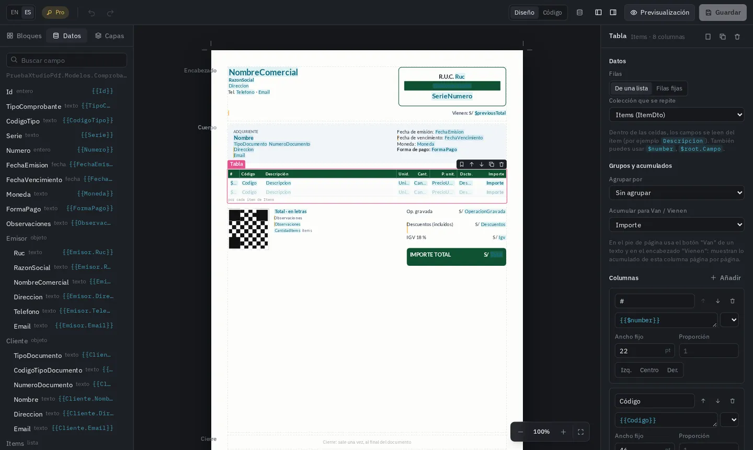Click the Pro badge button
The width and height of the screenshot is (753, 450).
point(55,13)
